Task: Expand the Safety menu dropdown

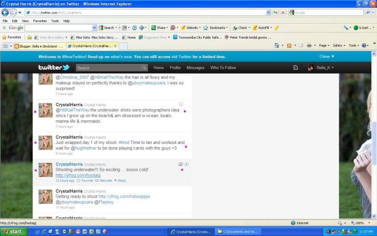Action: (339, 45)
